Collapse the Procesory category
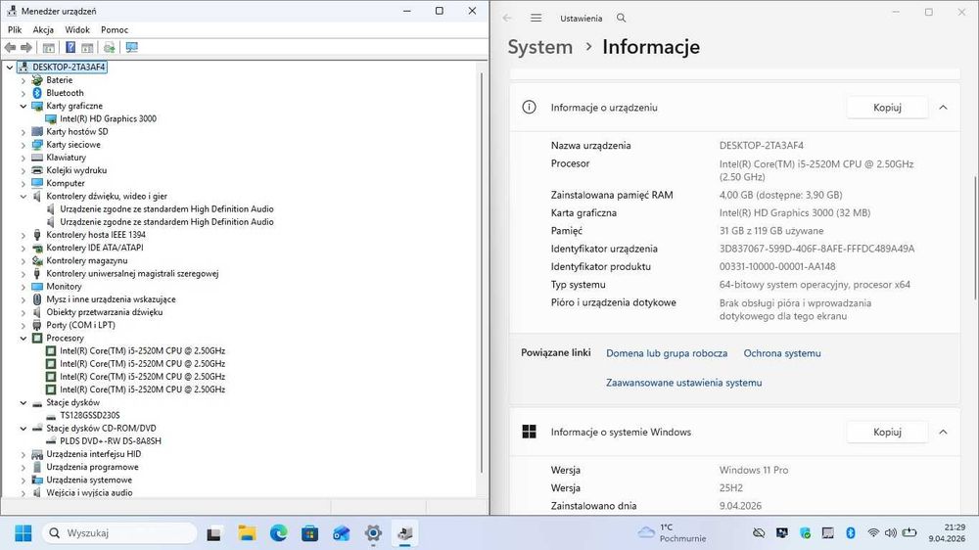Image resolution: width=979 pixels, height=550 pixels. 23,339
